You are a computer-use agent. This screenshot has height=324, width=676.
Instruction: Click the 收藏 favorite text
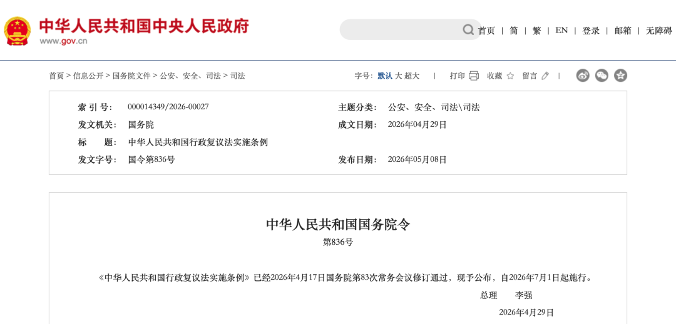coord(495,76)
